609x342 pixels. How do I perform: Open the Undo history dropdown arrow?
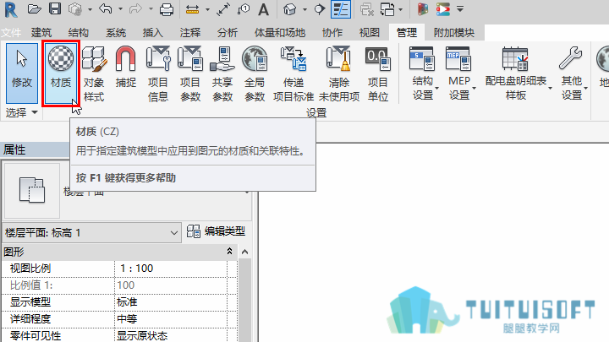click(x=120, y=9)
